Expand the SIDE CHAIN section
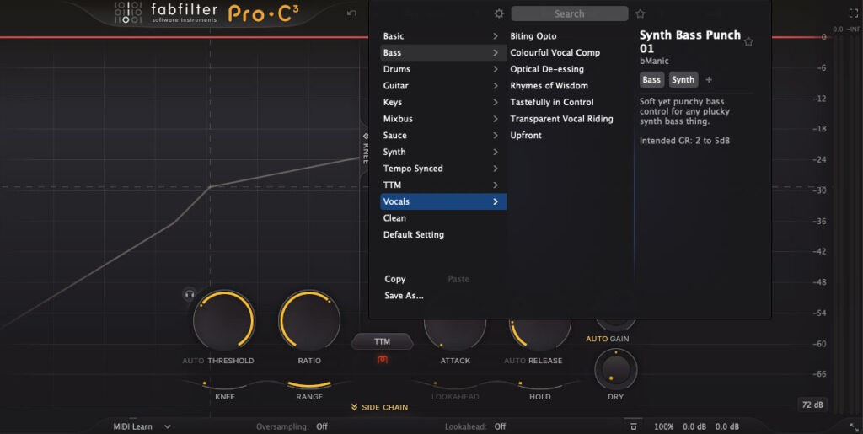863x434 pixels. (x=380, y=408)
